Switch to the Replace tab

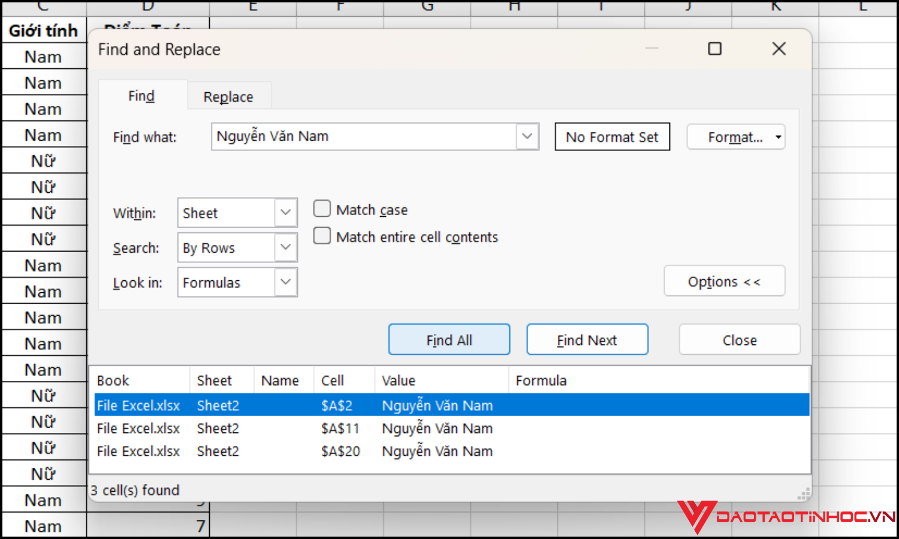[228, 97]
